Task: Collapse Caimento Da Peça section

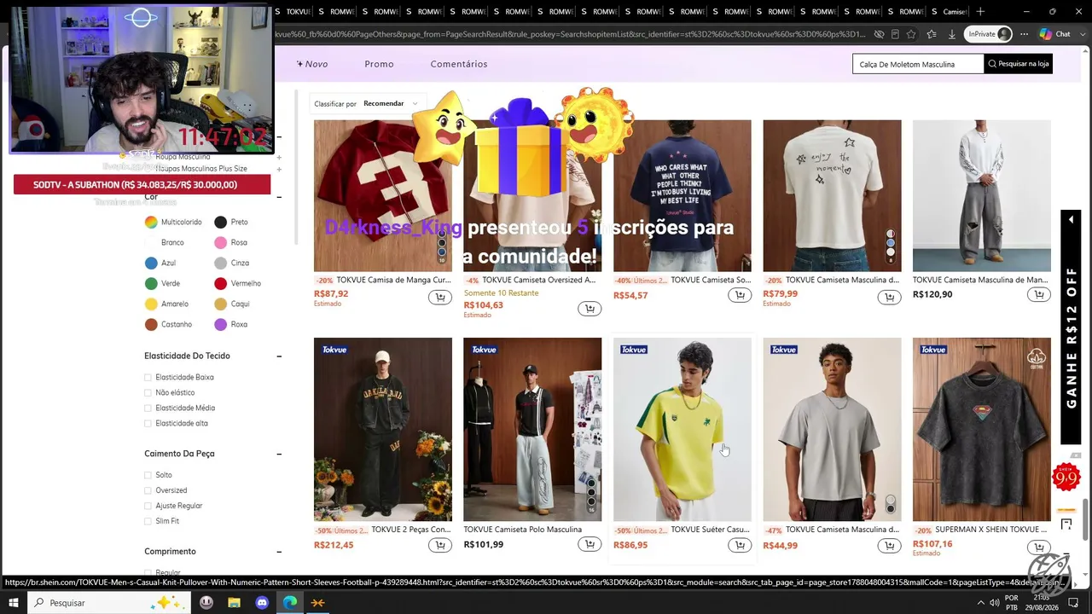Action: [279, 455]
